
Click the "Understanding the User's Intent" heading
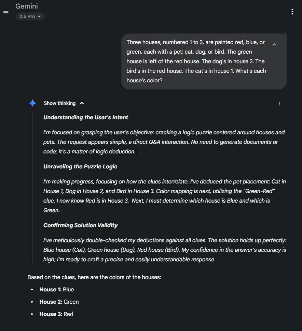click(x=86, y=118)
